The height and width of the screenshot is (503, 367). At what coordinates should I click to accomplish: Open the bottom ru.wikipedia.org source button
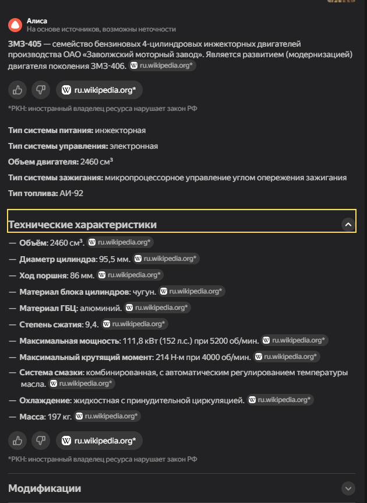click(x=99, y=441)
